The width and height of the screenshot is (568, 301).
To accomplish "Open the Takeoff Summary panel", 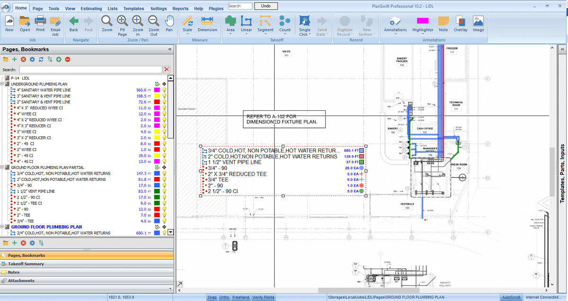I will [x=26, y=264].
